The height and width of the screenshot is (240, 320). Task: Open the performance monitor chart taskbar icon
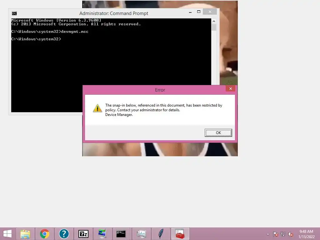click(x=142, y=234)
